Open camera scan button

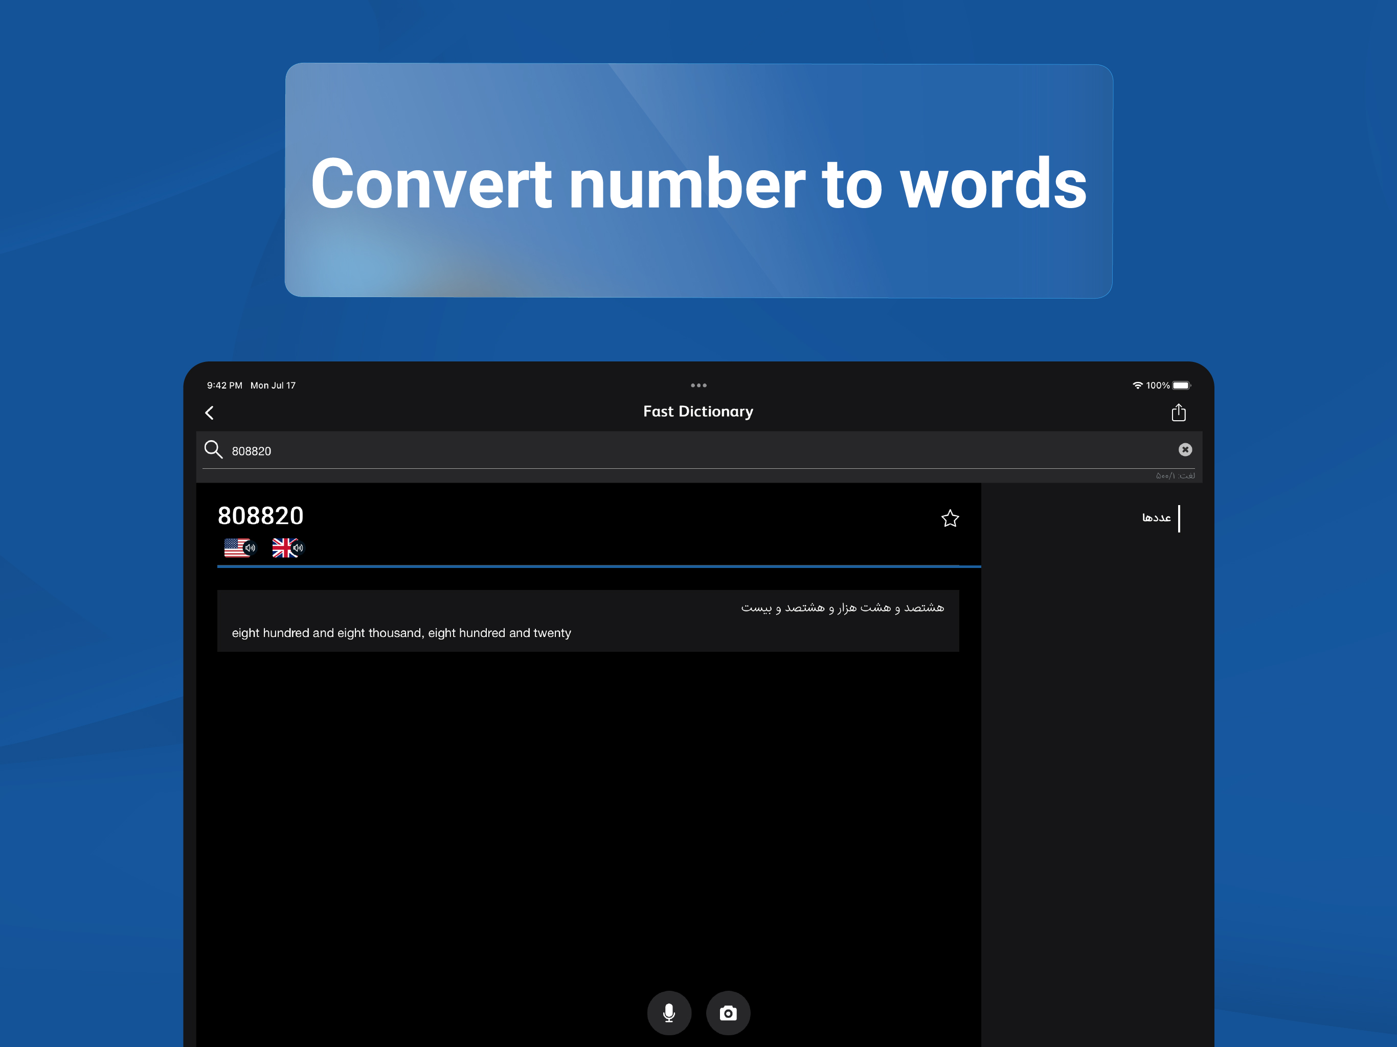(x=728, y=1013)
